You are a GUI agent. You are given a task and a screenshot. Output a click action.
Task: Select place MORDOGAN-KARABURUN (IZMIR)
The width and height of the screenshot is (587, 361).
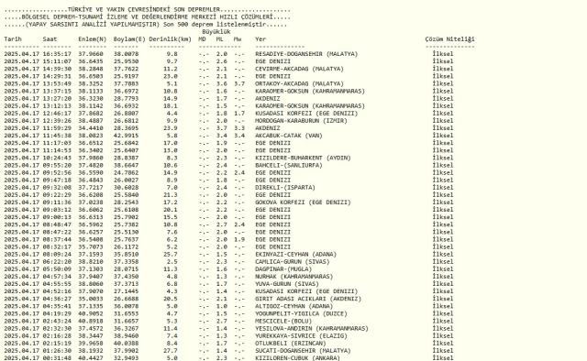tap(301, 121)
